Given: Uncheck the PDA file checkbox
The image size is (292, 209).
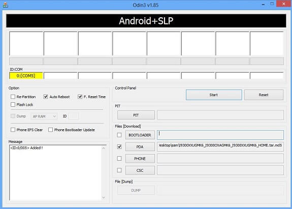Looking at the screenshot, I should pyautogui.click(x=119, y=147).
